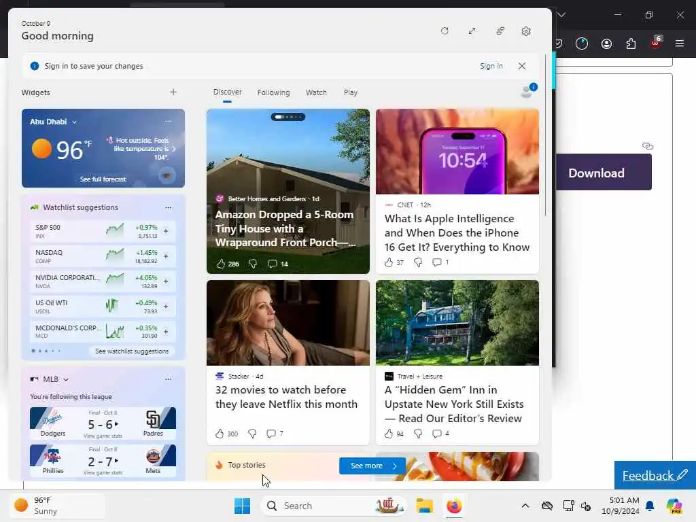This screenshot has width=696, height=522.
Task: Open Amazon tiny house article
Action: coord(285,228)
